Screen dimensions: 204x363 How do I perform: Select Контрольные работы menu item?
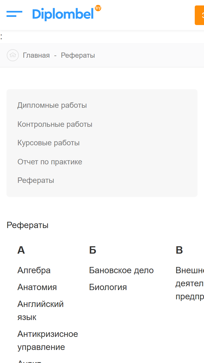(x=55, y=124)
